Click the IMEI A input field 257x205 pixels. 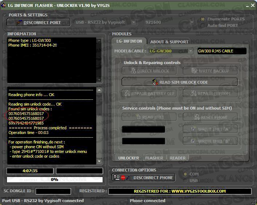[x=143, y=129]
